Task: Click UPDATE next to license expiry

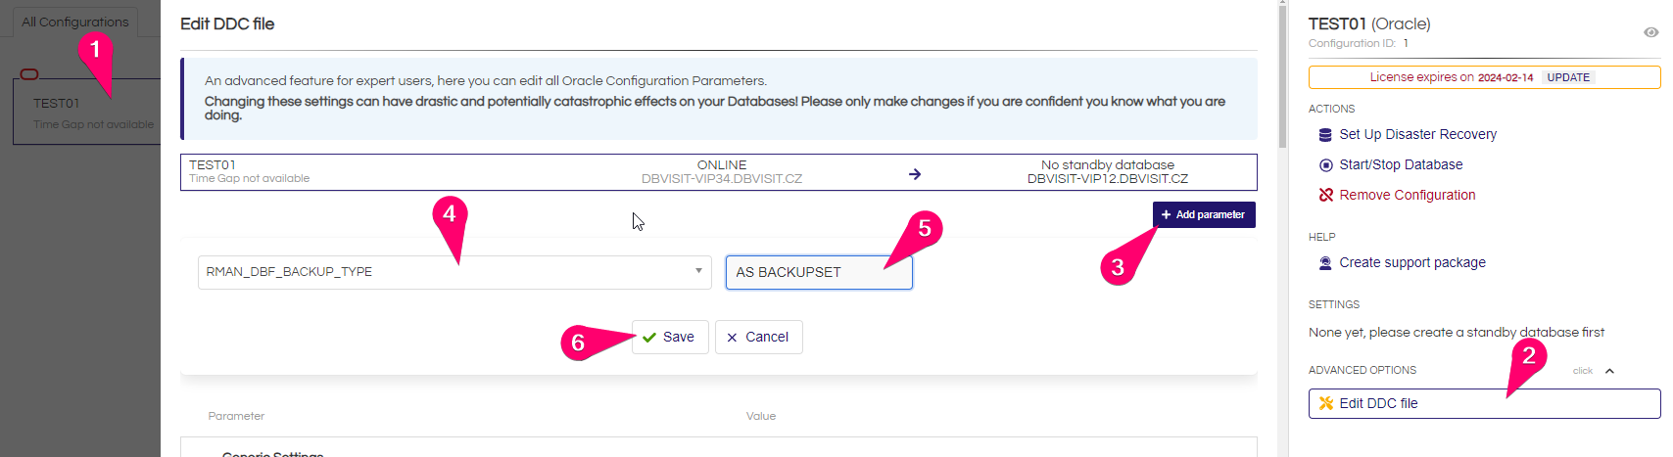Action: pos(1568,77)
